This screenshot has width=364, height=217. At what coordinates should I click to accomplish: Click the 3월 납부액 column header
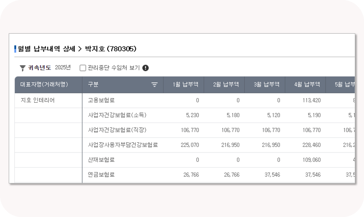pos(265,85)
